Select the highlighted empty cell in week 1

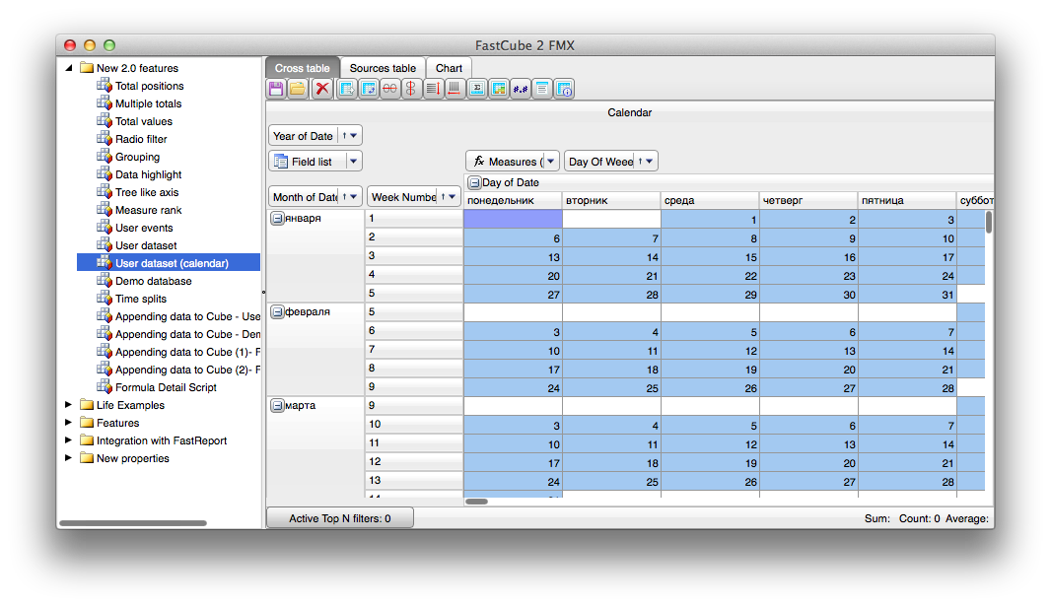coord(513,219)
